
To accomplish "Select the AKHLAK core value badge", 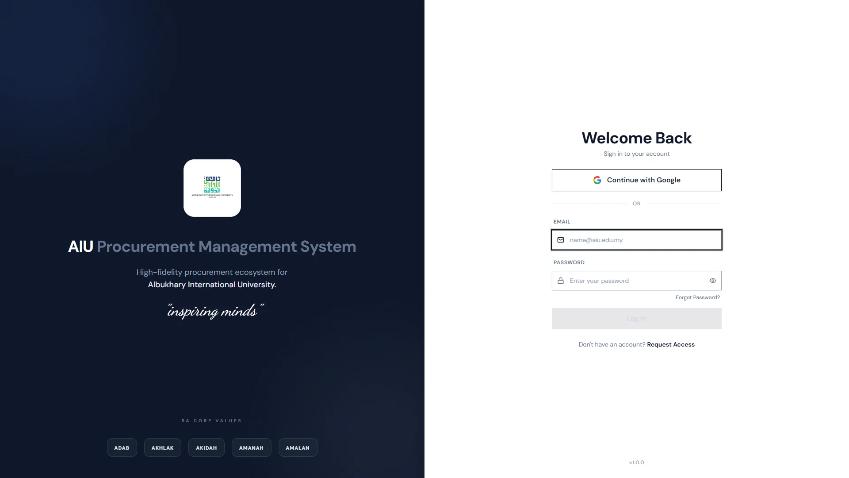I will click(163, 447).
